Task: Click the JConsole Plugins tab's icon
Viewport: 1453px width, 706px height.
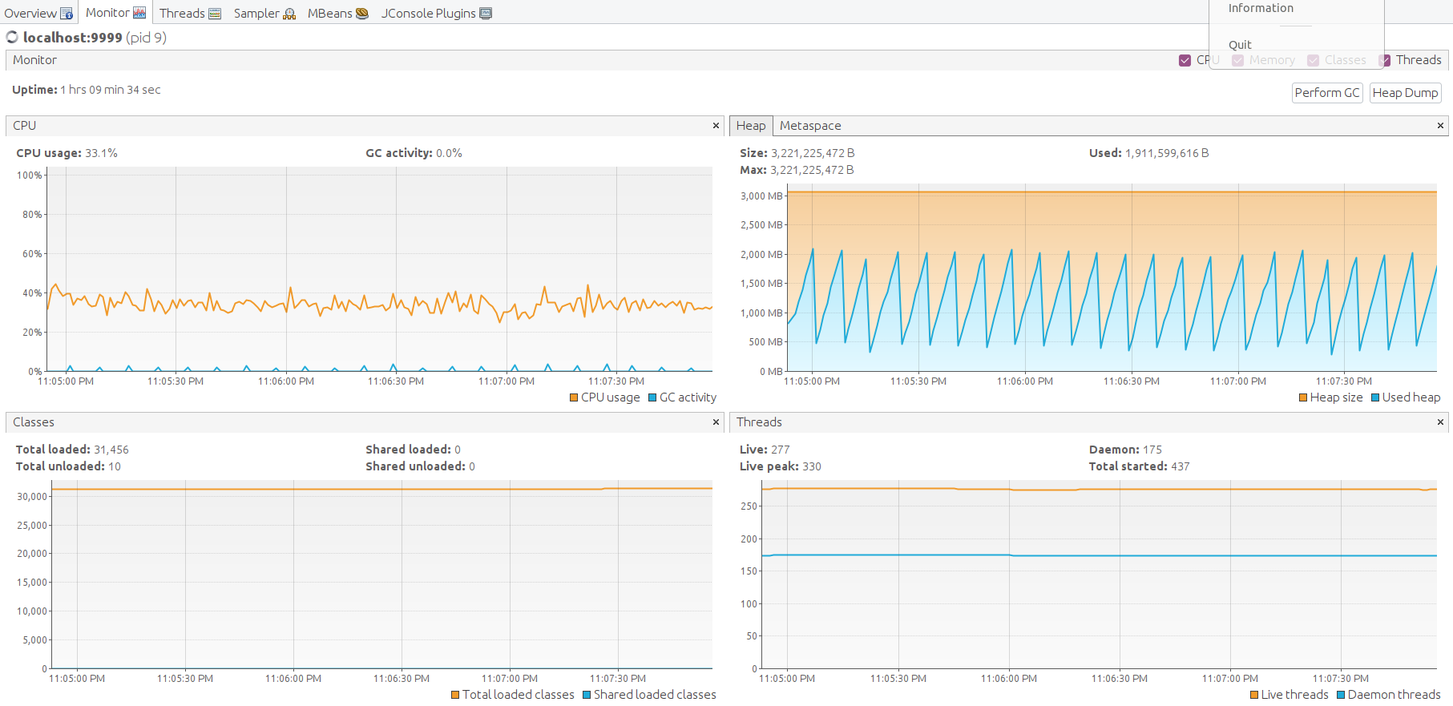Action: click(486, 14)
